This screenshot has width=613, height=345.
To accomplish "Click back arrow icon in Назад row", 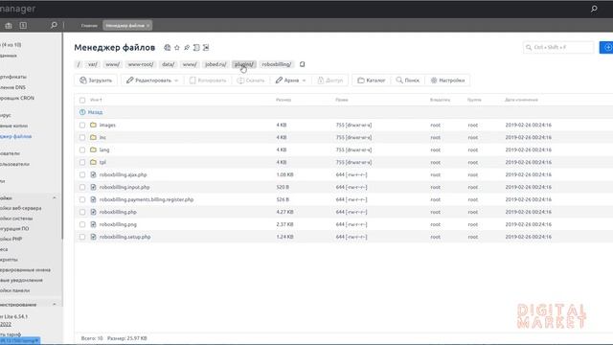I will point(82,112).
